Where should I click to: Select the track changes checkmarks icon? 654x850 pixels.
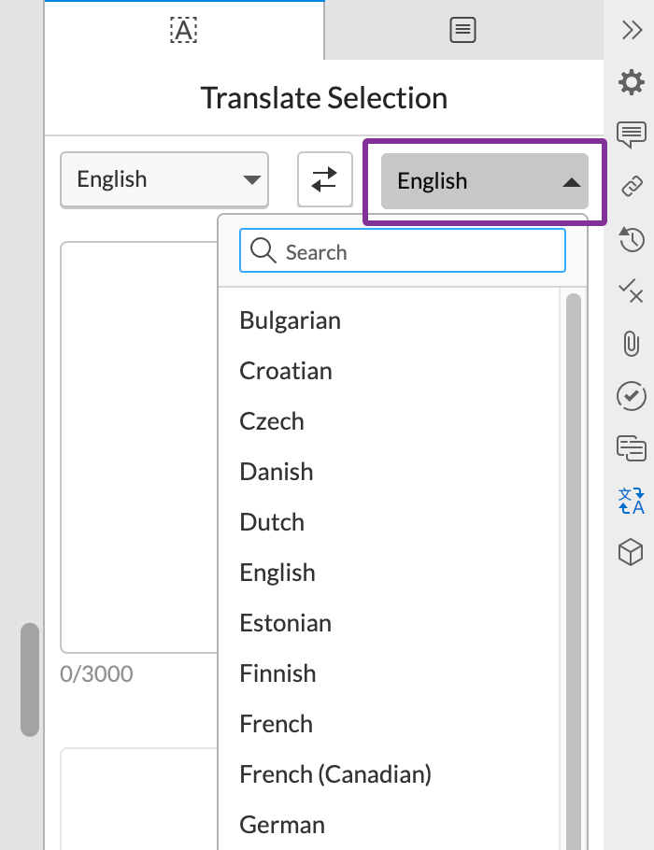(633, 290)
